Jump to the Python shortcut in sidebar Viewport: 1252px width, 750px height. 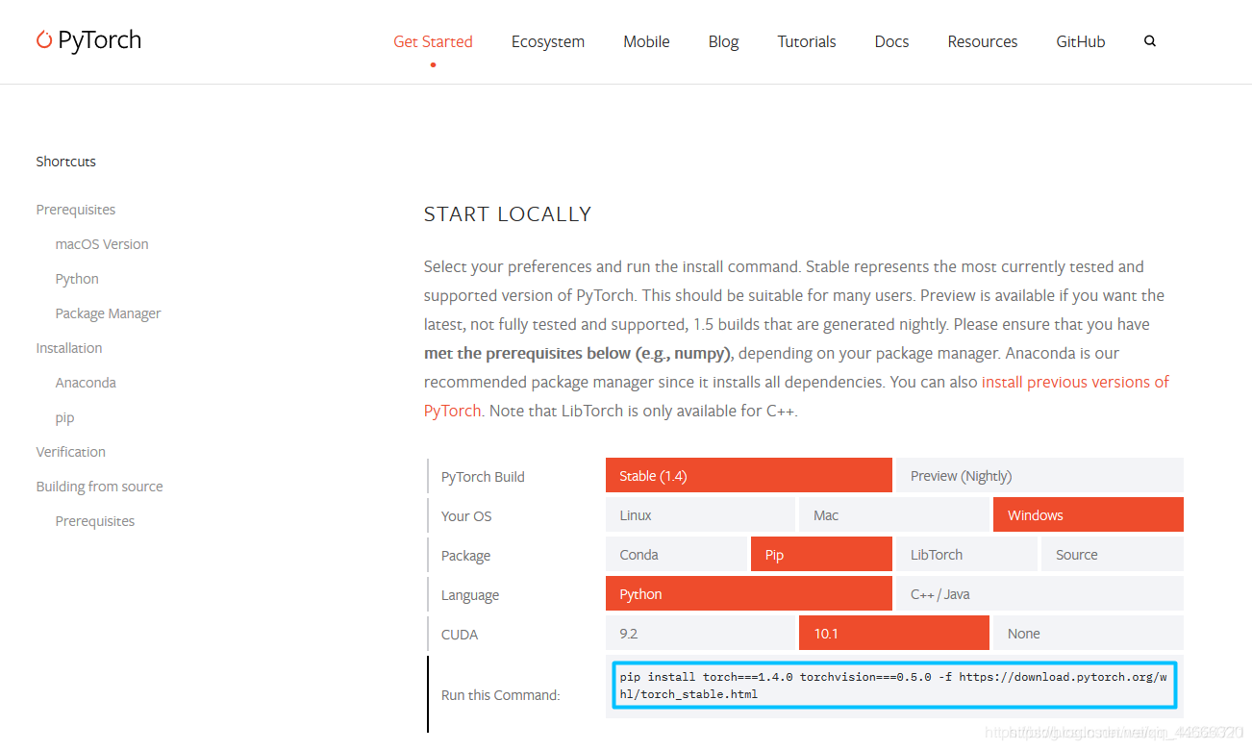pyautogui.click(x=77, y=279)
